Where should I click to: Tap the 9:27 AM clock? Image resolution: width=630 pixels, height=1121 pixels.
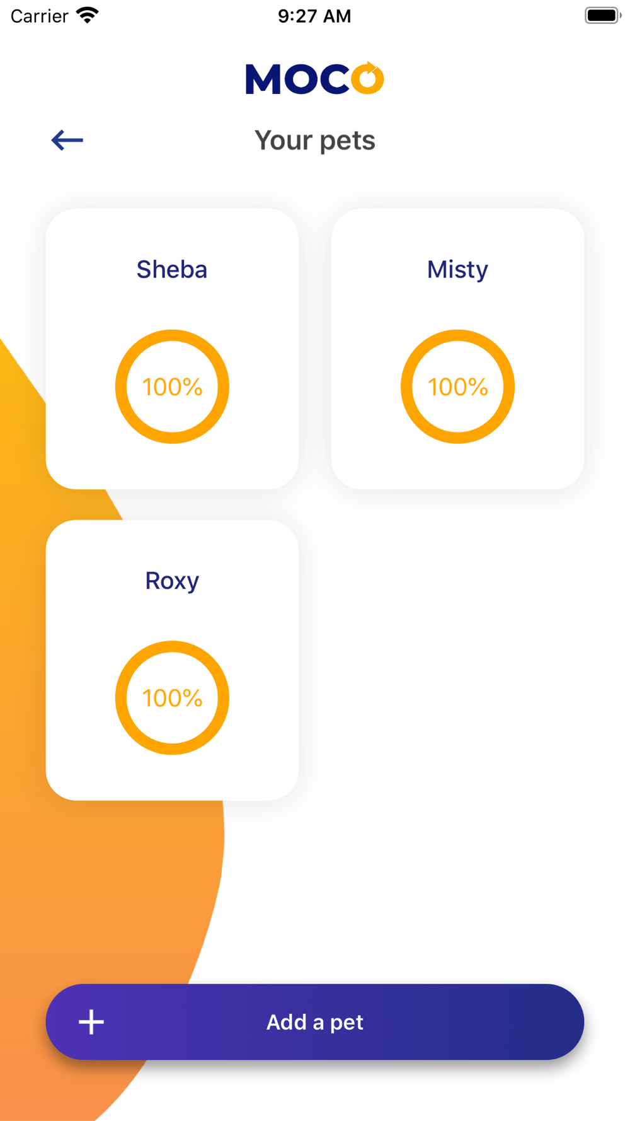(x=314, y=16)
